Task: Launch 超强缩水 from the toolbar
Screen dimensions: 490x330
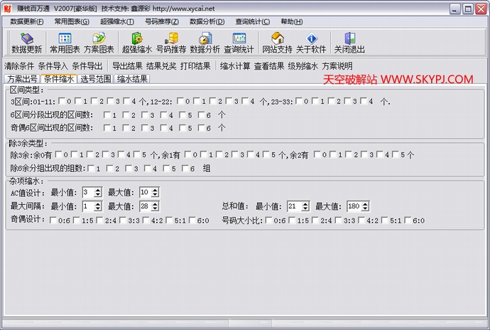Action: (x=136, y=43)
